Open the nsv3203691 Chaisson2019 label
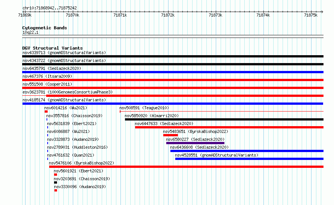This screenshot has height=205, width=334. (82, 179)
